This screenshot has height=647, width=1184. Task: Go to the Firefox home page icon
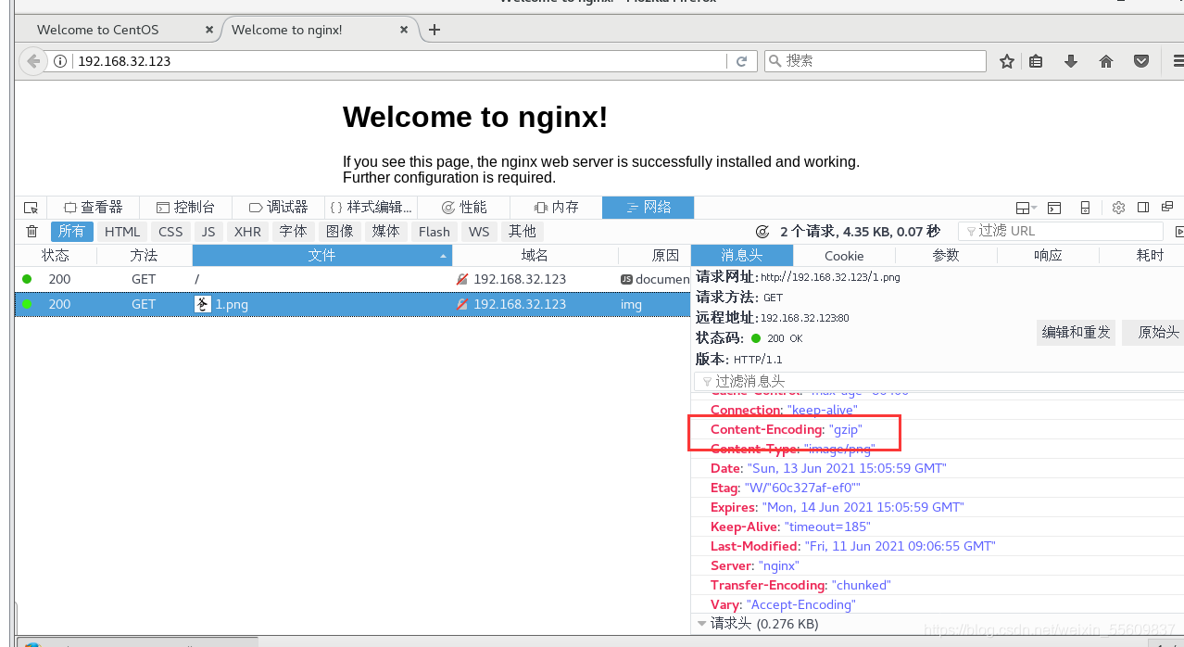1106,61
